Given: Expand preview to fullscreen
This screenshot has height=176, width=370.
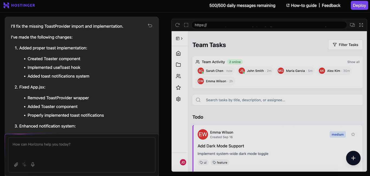Looking at the screenshot, I should coord(361,25).
